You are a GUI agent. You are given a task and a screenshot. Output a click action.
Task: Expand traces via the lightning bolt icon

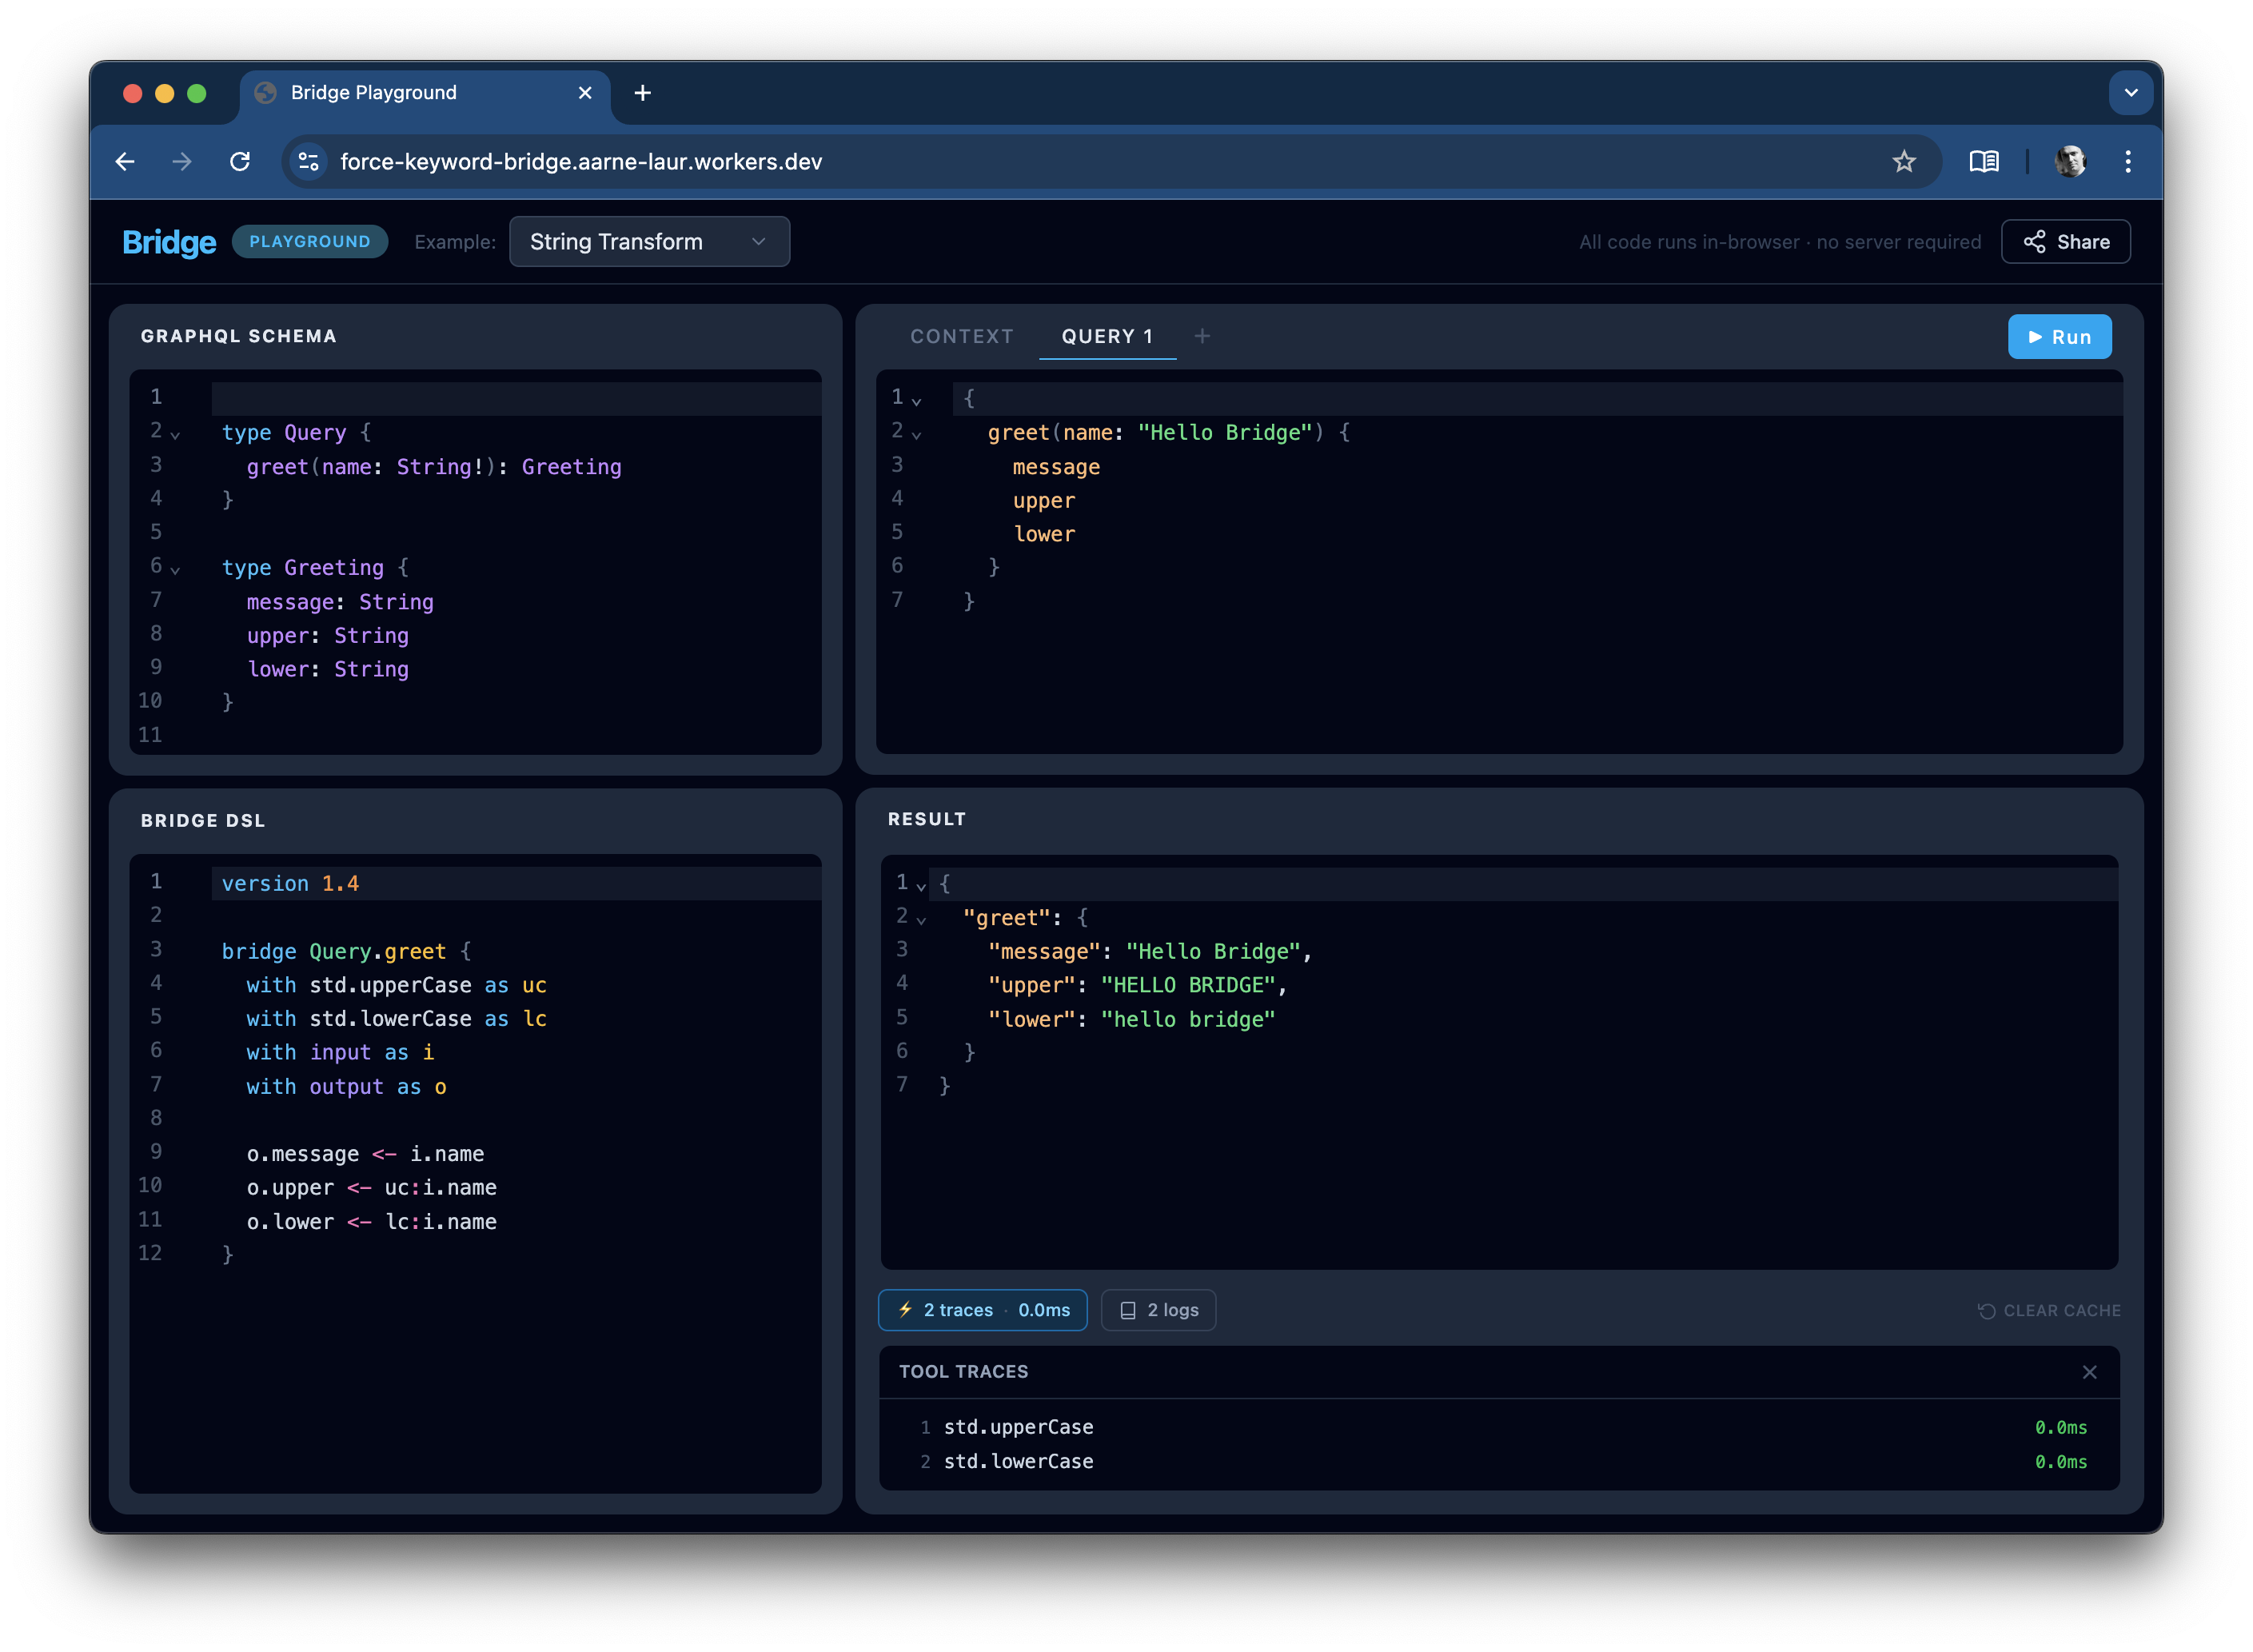point(906,1310)
